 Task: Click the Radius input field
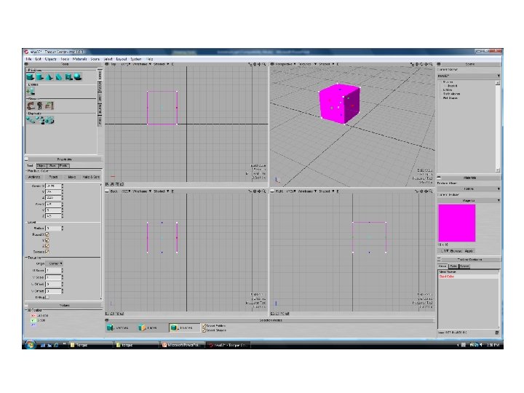click(53, 229)
